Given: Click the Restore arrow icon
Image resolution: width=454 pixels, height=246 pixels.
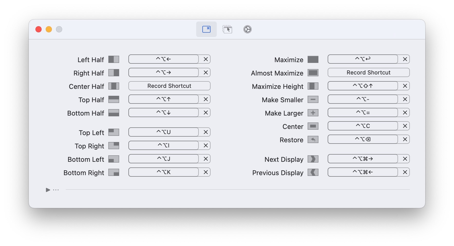Looking at the screenshot, I should click(313, 140).
